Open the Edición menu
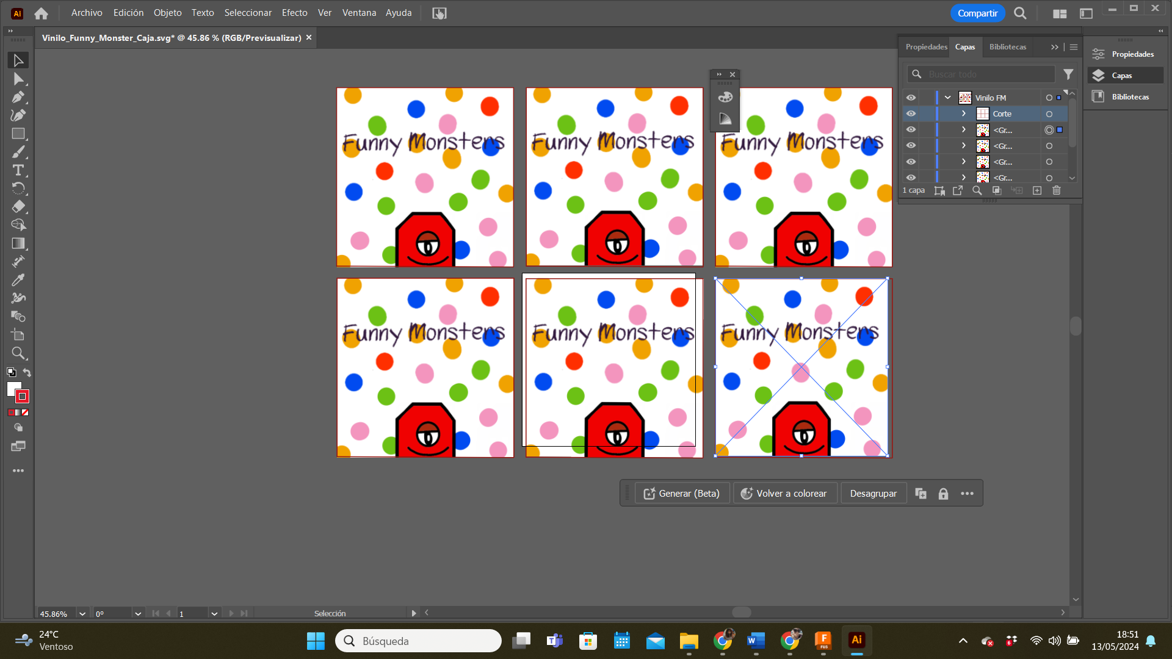Image resolution: width=1172 pixels, height=659 pixels. tap(128, 13)
